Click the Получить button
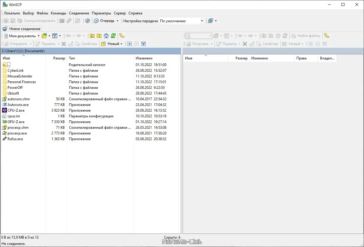This screenshot has width=364, height=247. point(197,44)
